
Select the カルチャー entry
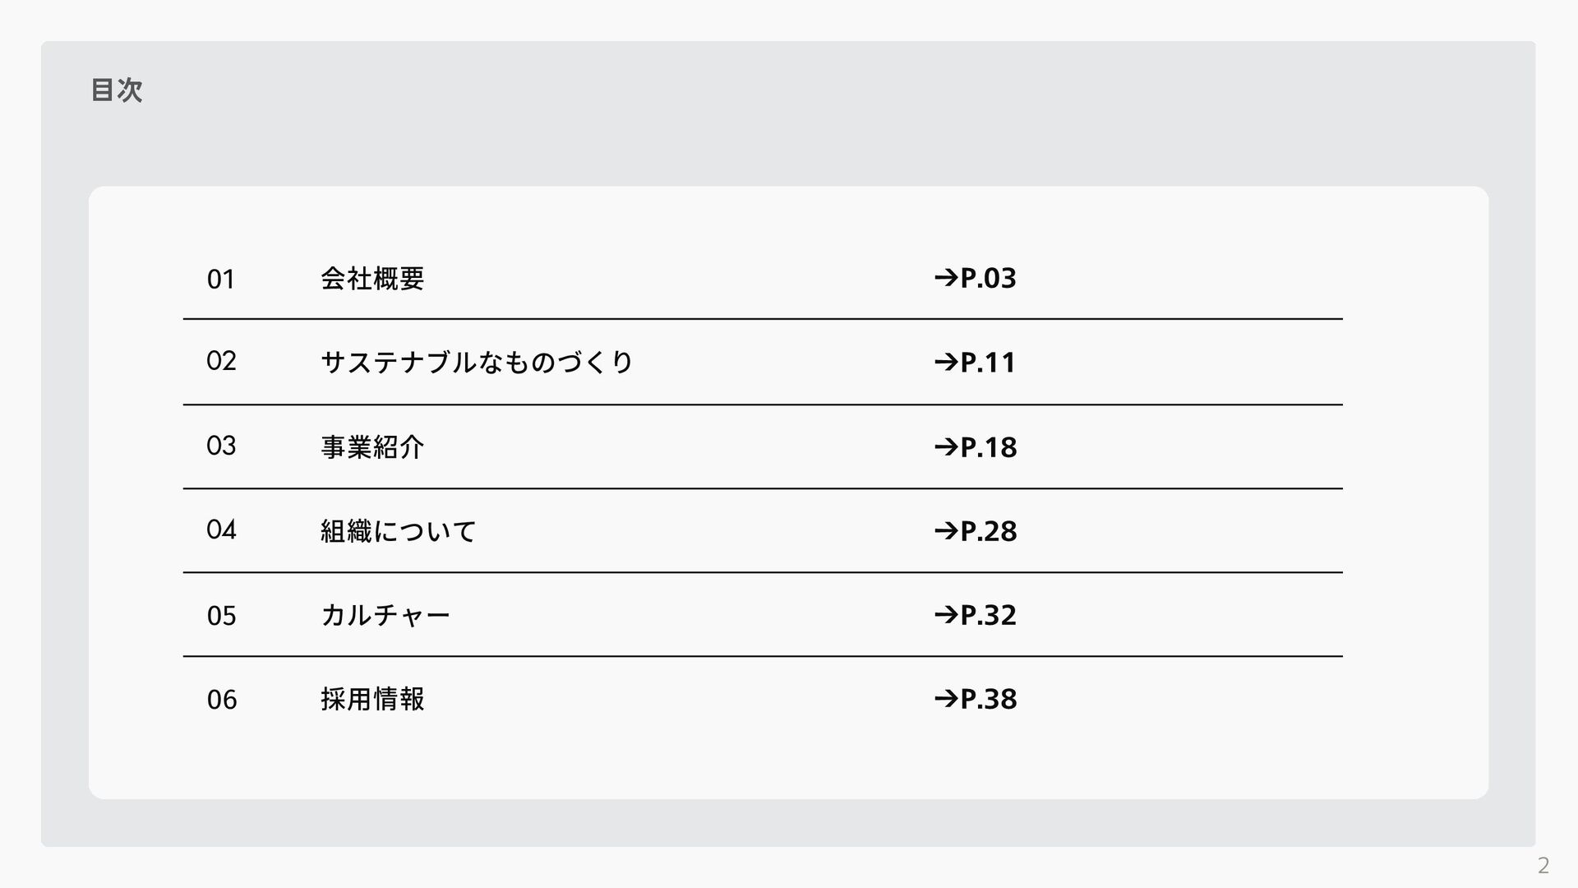385,614
